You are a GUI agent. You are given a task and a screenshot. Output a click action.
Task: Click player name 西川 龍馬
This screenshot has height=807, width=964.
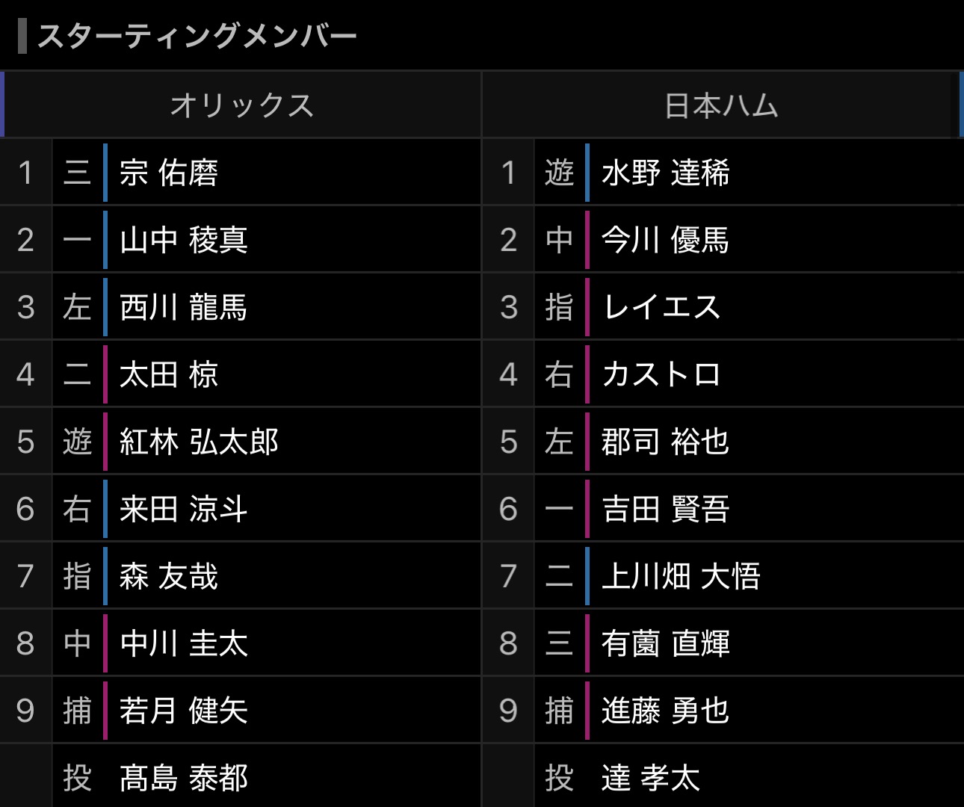point(183,307)
